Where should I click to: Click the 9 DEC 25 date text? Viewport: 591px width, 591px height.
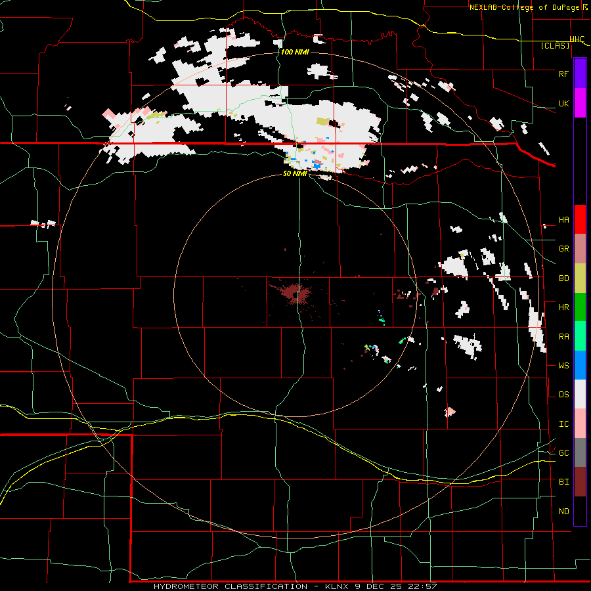378,586
